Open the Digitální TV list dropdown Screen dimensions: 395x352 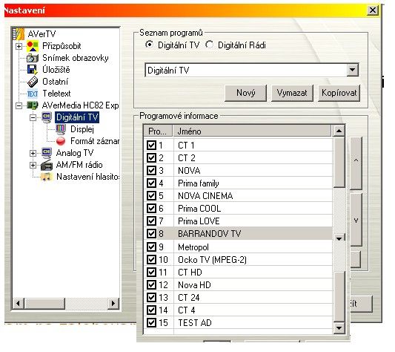tap(353, 70)
